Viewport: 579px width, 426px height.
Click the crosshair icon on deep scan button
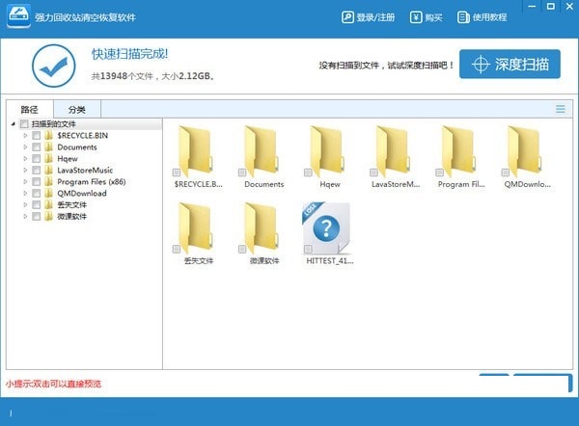point(481,65)
